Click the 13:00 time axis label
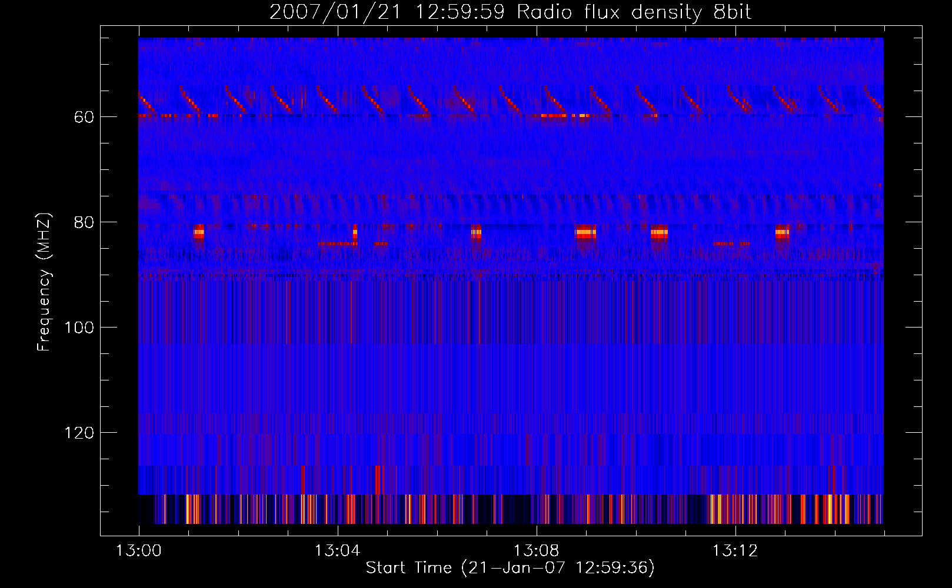This screenshot has height=588, width=952. [x=139, y=551]
